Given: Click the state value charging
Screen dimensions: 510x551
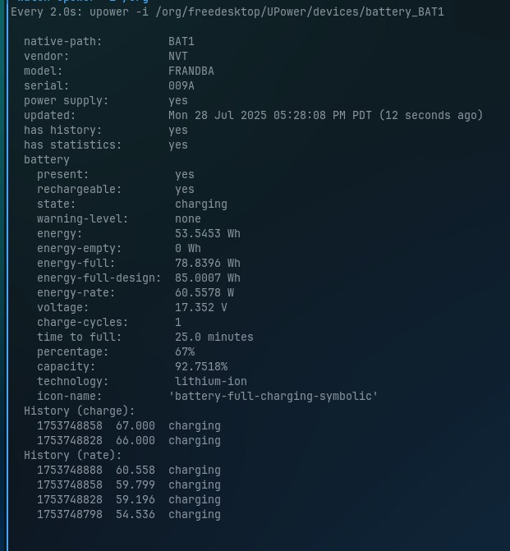Looking at the screenshot, I should 201,204.
